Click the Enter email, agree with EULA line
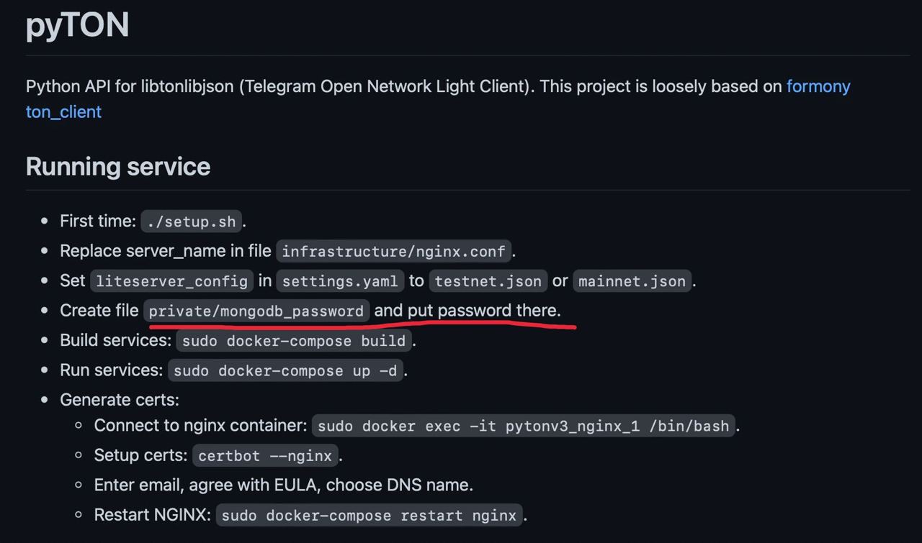Screen dimensions: 922x543 click(284, 485)
